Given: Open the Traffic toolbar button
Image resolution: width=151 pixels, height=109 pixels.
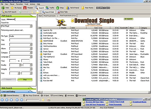Looking at the screenshot, I should click(50, 8).
